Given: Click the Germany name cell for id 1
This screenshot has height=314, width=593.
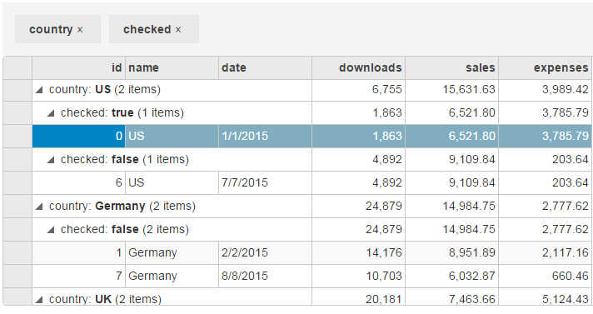Looking at the screenshot, I should click(172, 253).
